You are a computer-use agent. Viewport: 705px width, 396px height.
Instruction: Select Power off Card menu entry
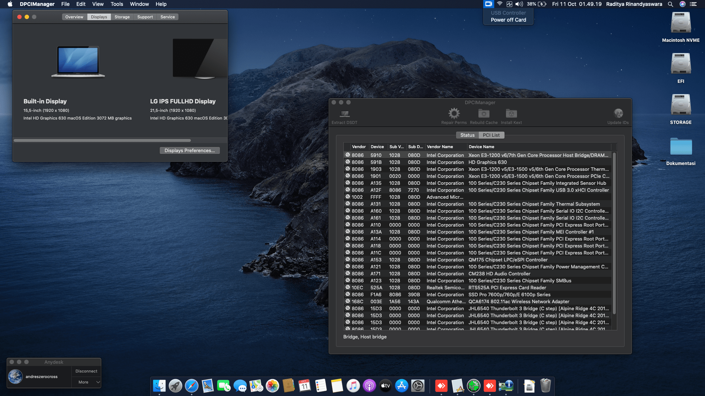pyautogui.click(x=508, y=20)
